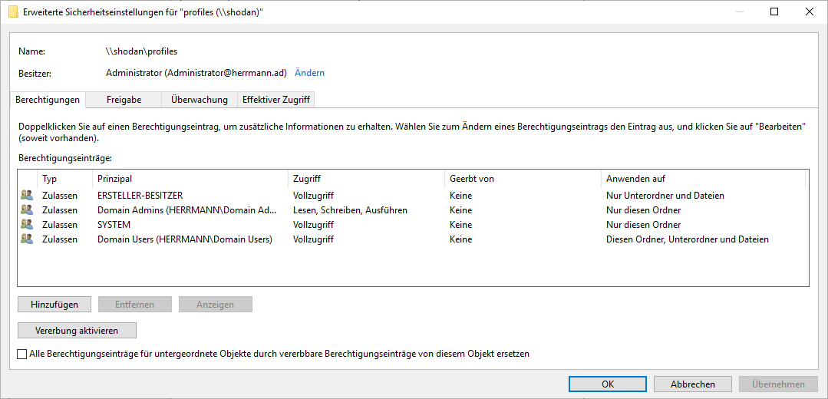Click the Vererbung aktivieren button
The height and width of the screenshot is (399, 828).
coord(77,331)
